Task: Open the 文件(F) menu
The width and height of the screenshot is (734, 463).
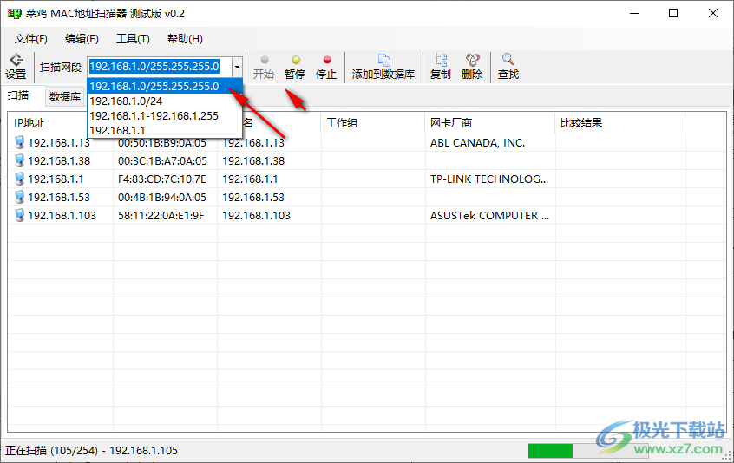Action: tap(31, 39)
